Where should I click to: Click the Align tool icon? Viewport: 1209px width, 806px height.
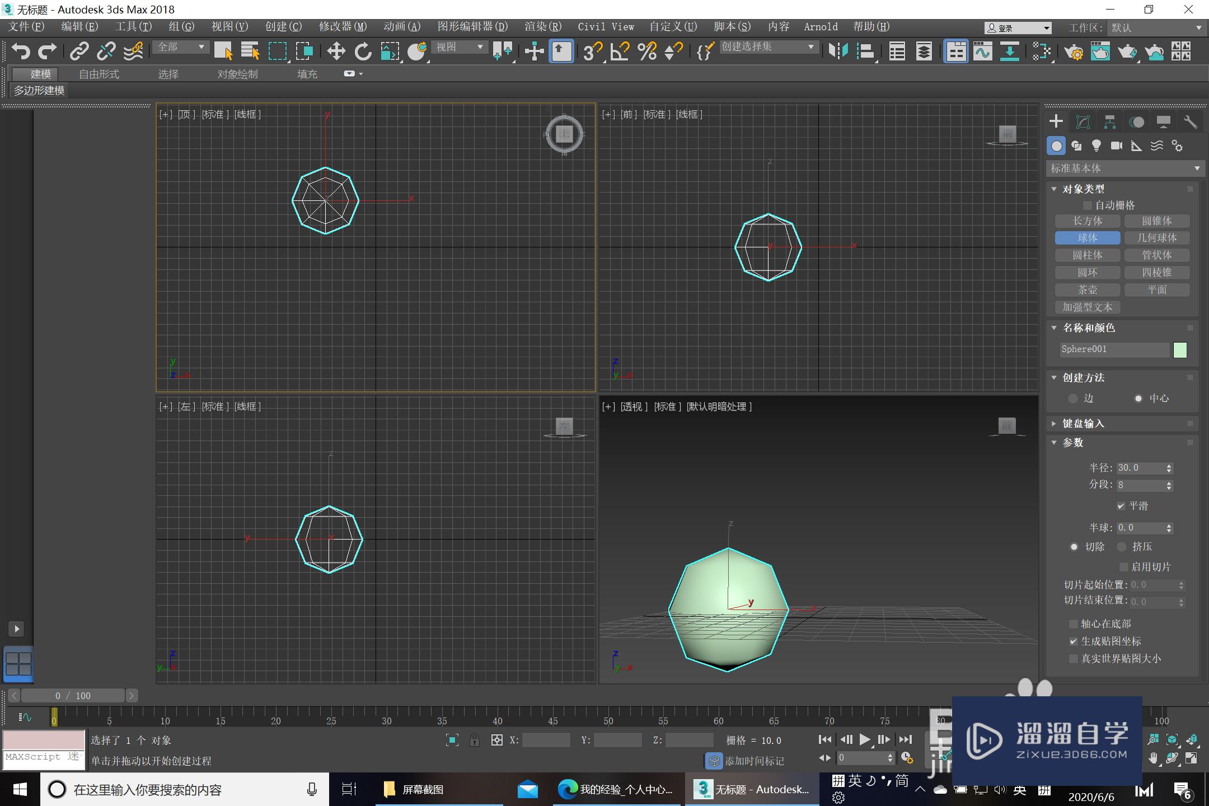point(865,51)
